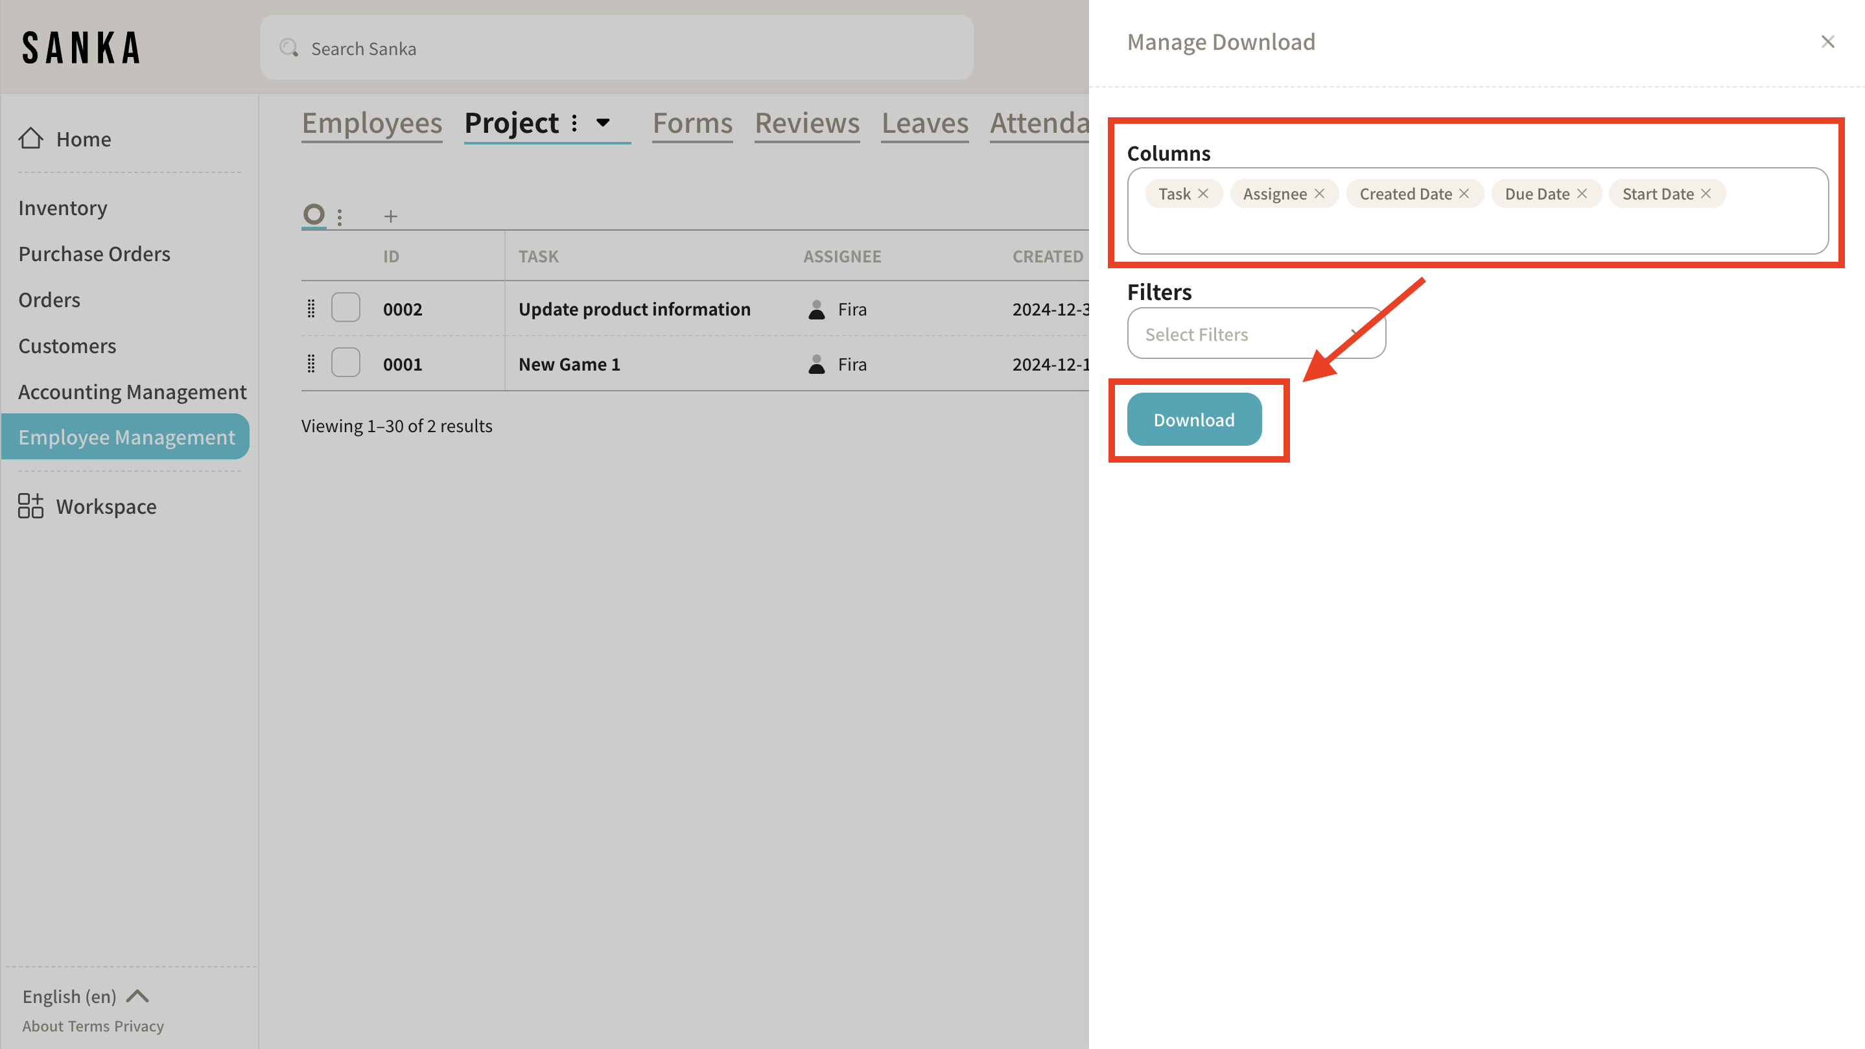Check the checkbox for task 0002

(x=346, y=308)
